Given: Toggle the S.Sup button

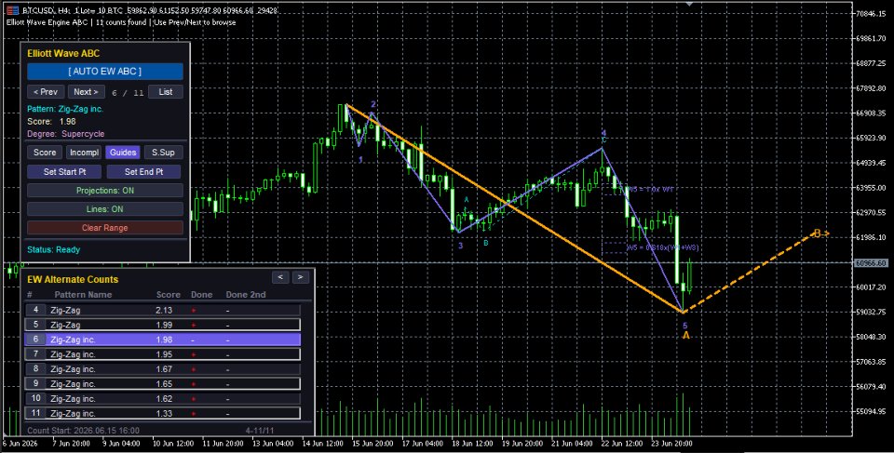Looking at the screenshot, I should click(163, 153).
